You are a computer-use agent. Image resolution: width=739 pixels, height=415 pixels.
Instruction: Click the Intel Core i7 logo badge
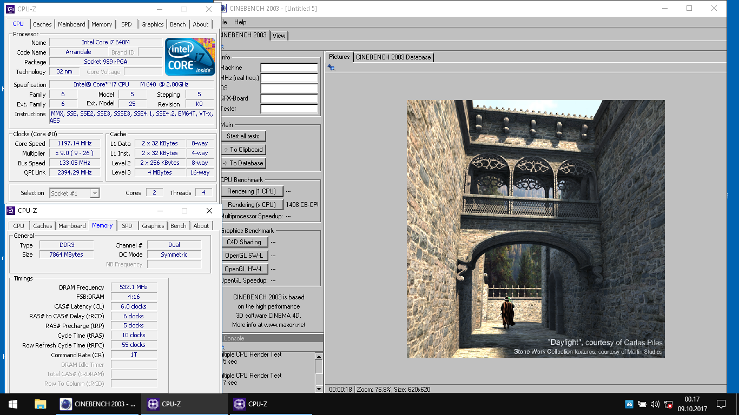[190, 57]
